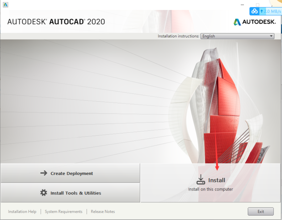Click the Autodesk logo in the header

pos(255,22)
